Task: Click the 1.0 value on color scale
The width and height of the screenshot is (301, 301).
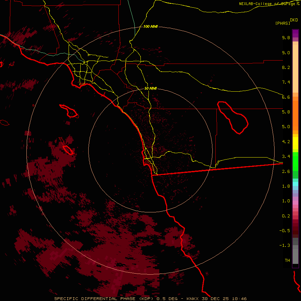Action: click(x=286, y=201)
